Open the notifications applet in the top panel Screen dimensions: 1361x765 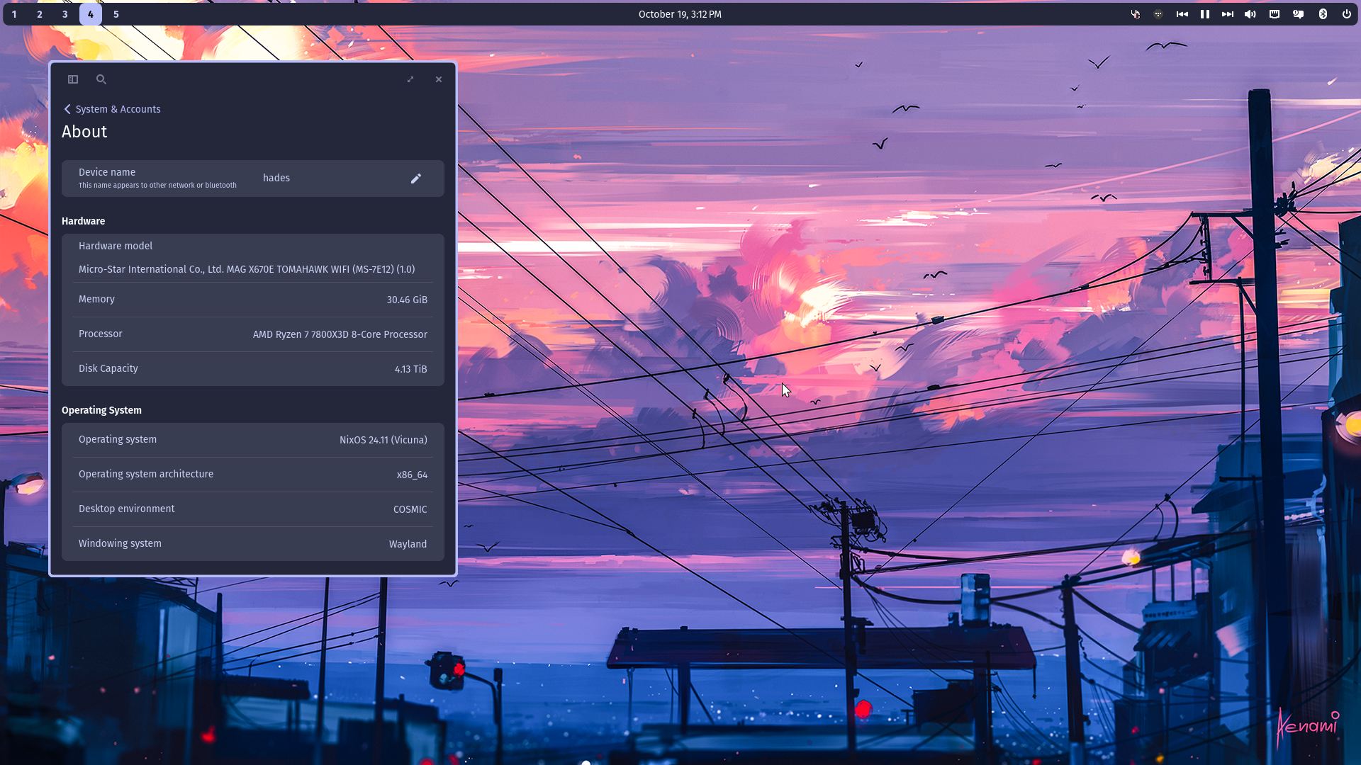[x=1299, y=14]
